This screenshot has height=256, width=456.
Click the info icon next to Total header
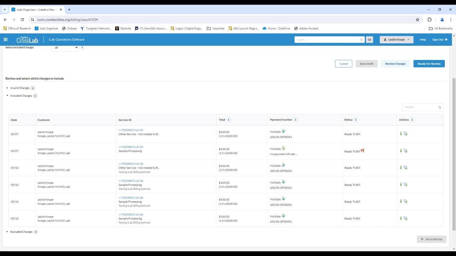(x=229, y=120)
